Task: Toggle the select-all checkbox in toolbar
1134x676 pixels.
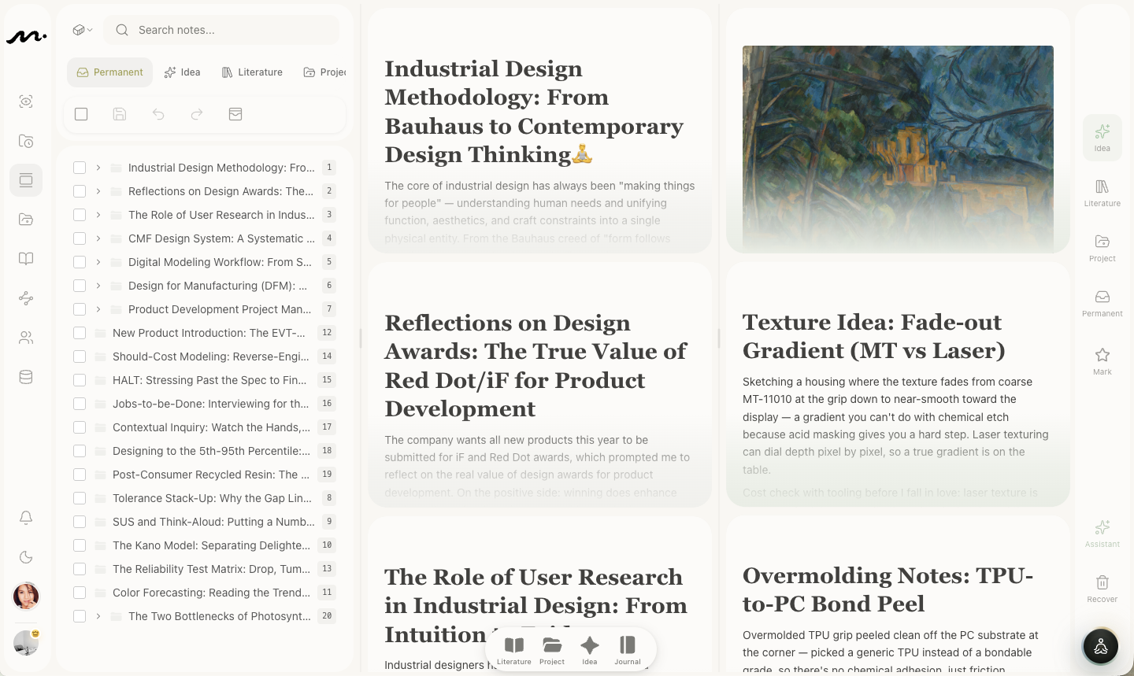Action: [x=81, y=114]
